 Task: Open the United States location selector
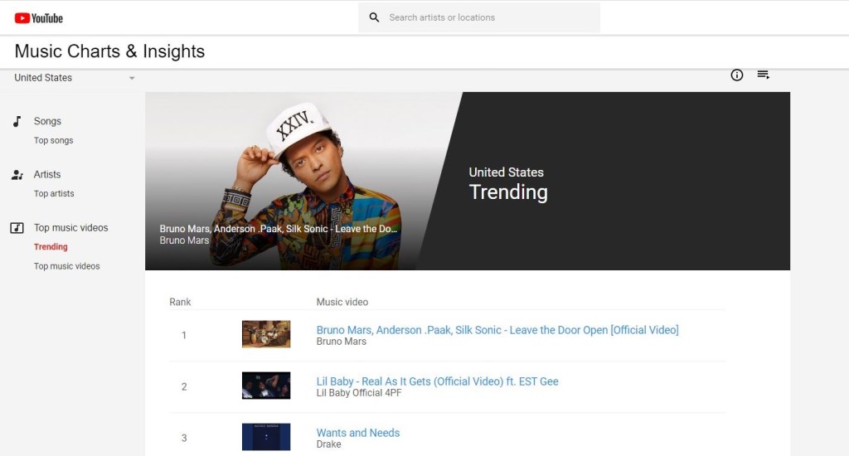[75, 78]
